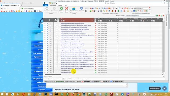Open the Stop-words shield tool
This screenshot has width=170, height=96.
(x=82, y=9)
